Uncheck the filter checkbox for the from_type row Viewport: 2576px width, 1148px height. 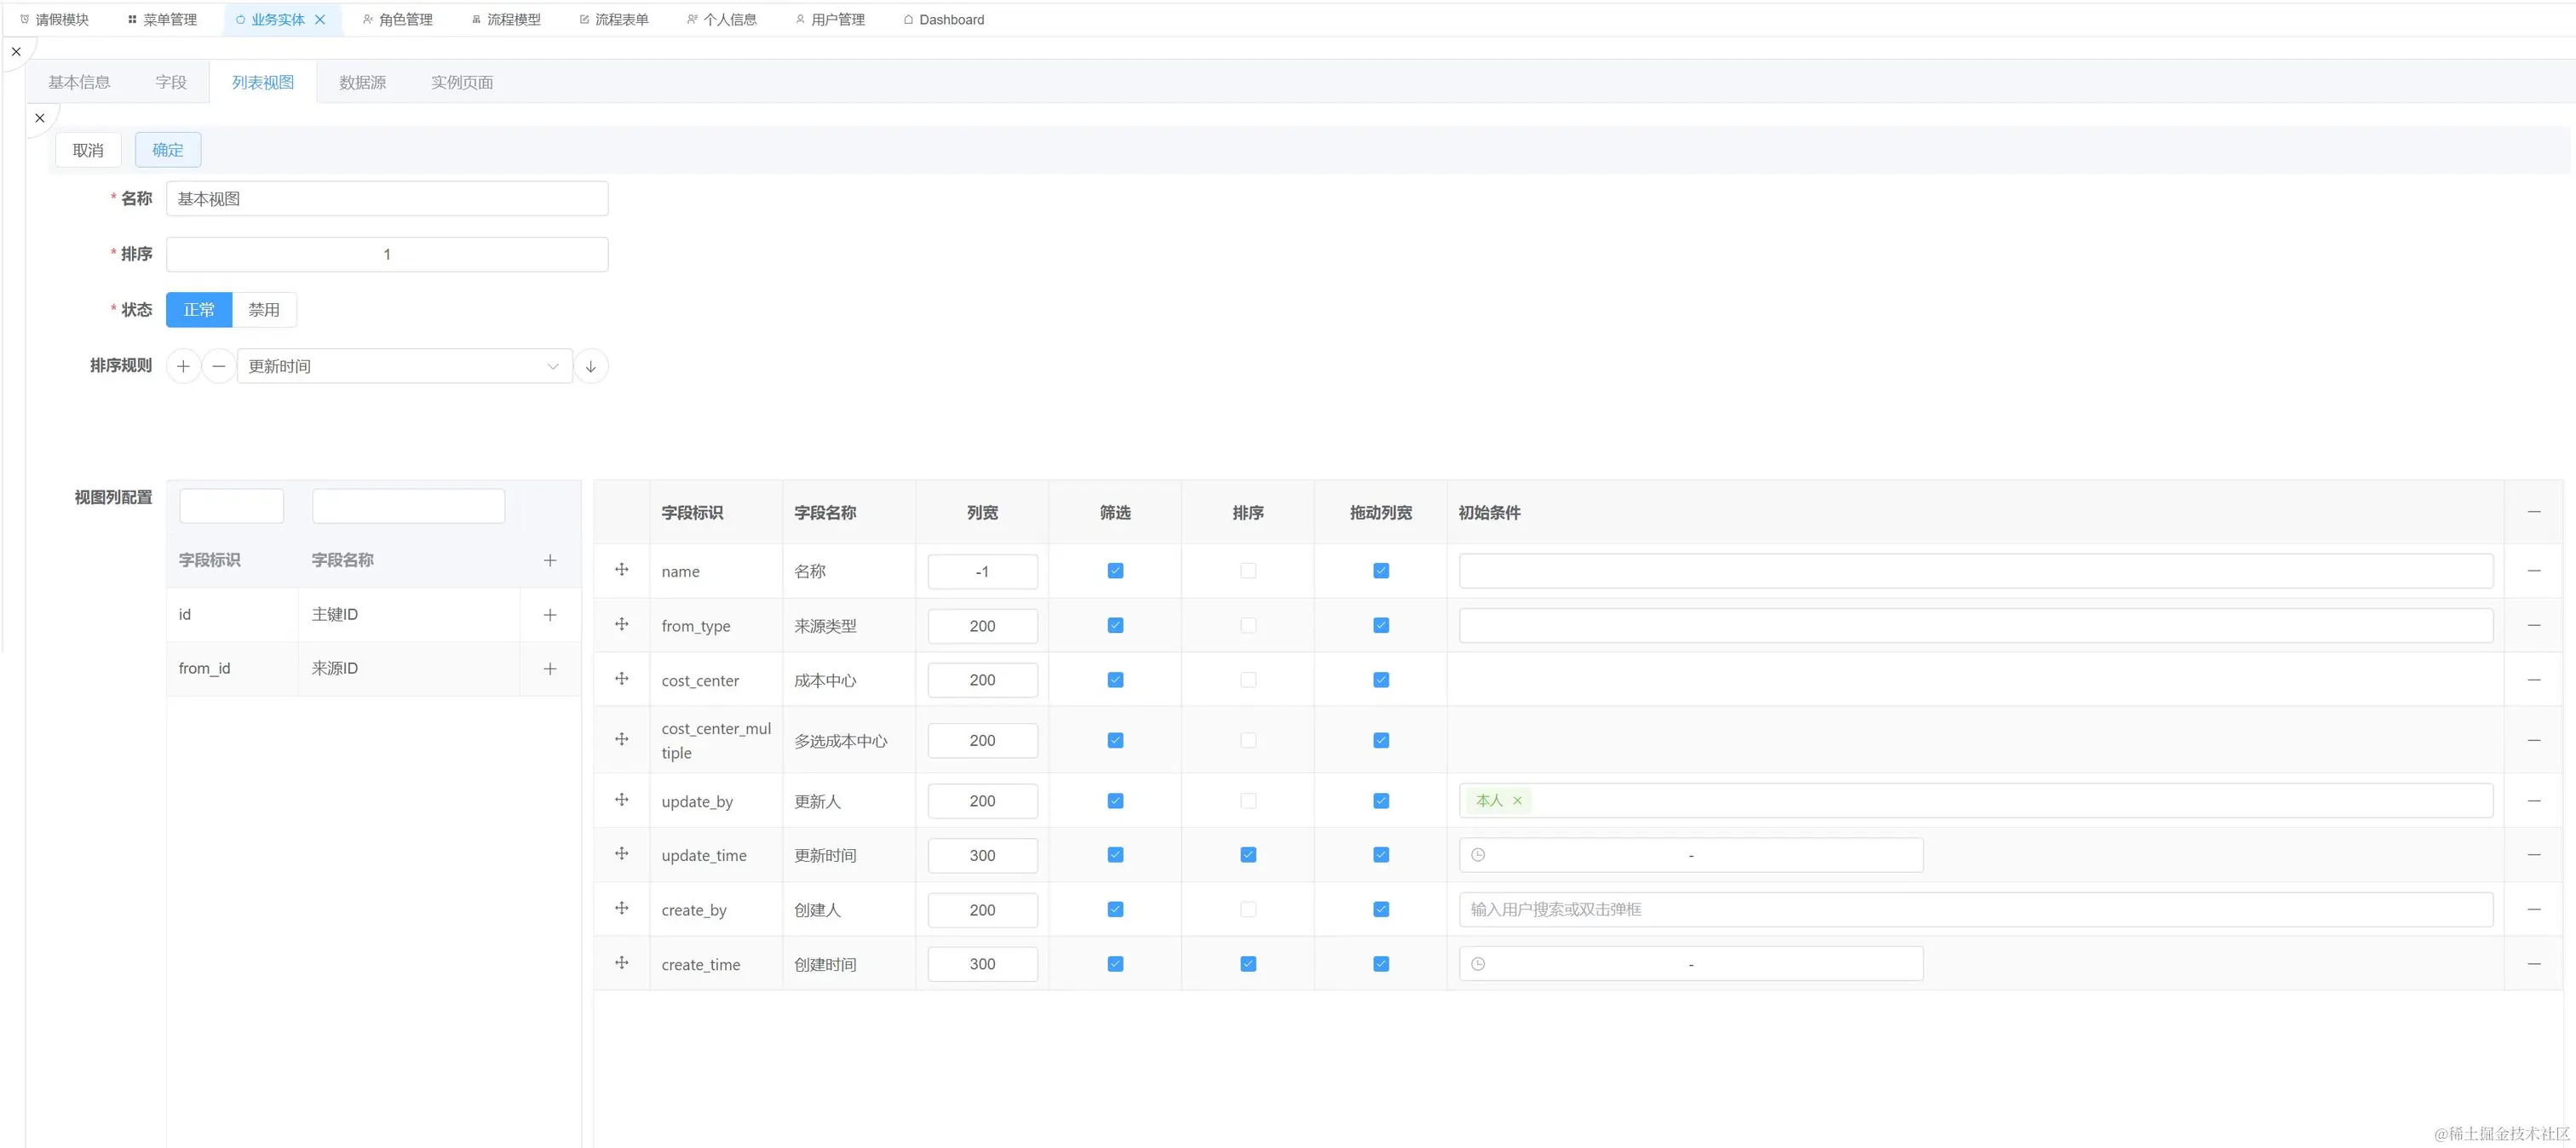(x=1115, y=626)
